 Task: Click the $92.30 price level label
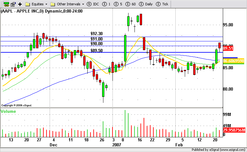click(96, 34)
